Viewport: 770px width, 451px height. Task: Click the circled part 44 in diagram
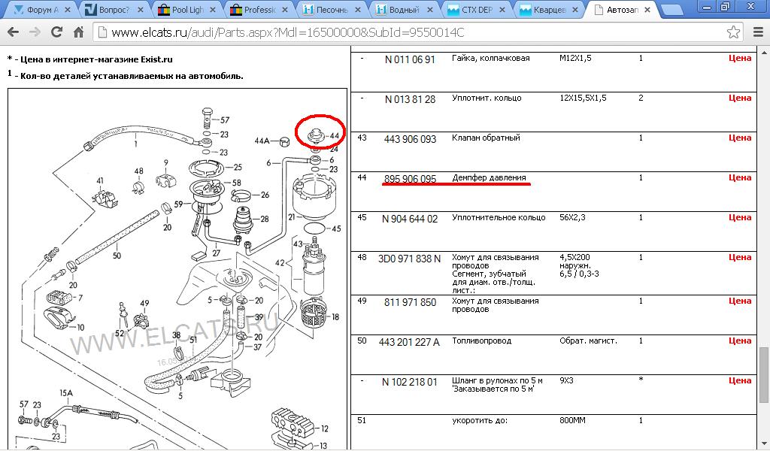(319, 135)
